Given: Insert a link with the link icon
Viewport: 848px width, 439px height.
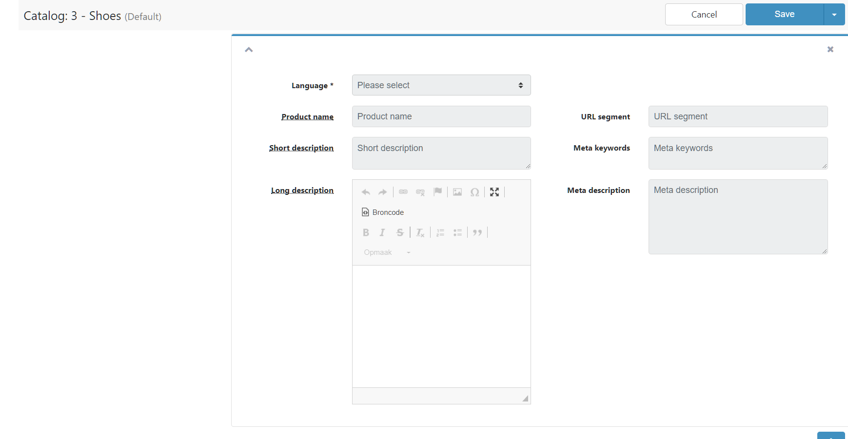Looking at the screenshot, I should pyautogui.click(x=403, y=192).
